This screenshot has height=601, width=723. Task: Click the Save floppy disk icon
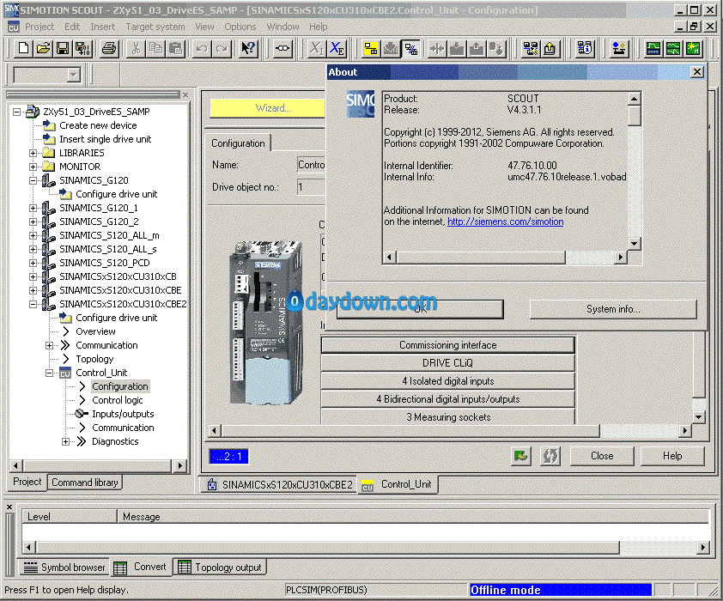[64, 48]
